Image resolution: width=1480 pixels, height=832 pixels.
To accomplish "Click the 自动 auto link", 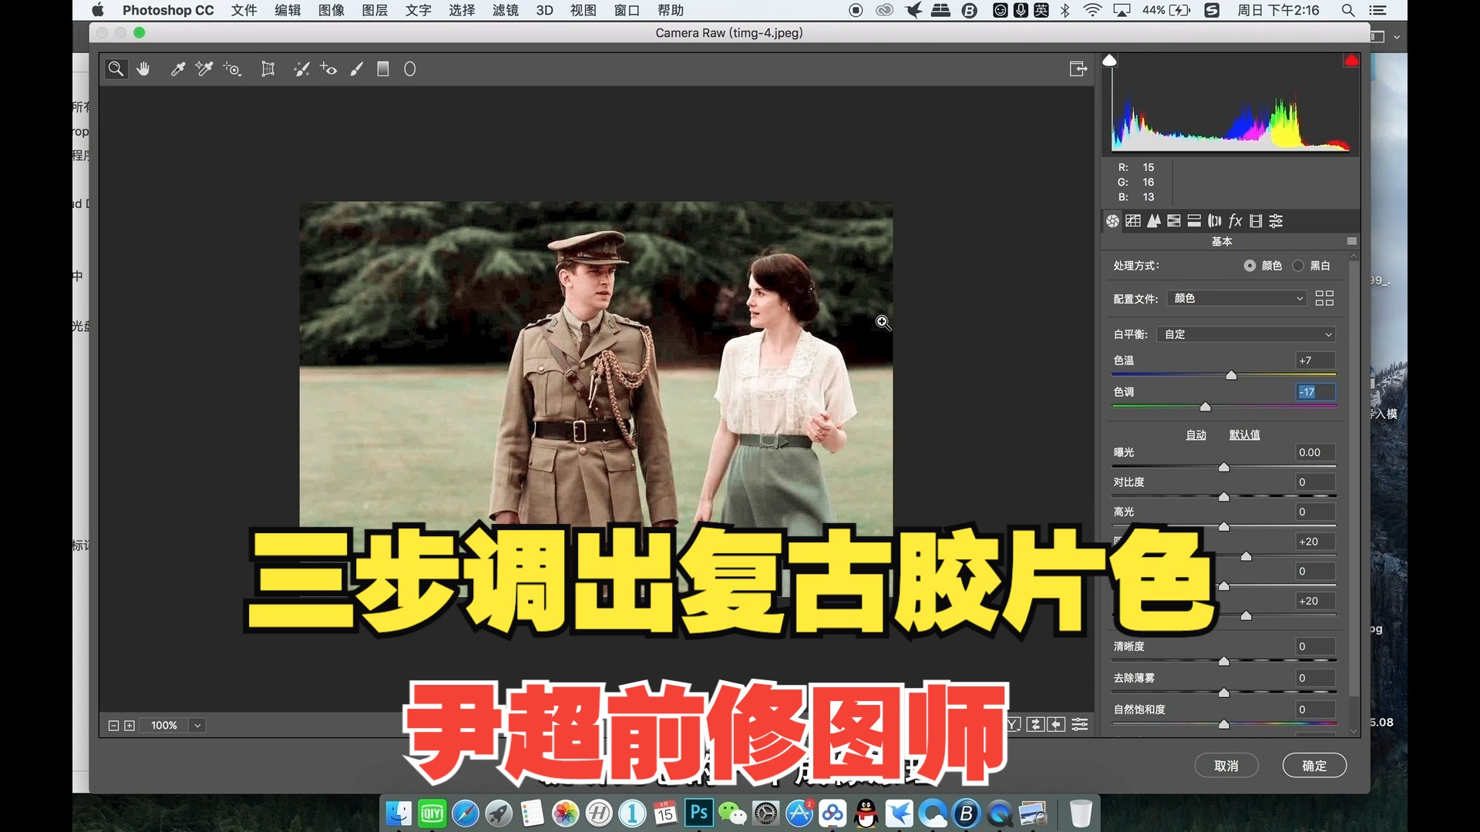I will 1196,435.
